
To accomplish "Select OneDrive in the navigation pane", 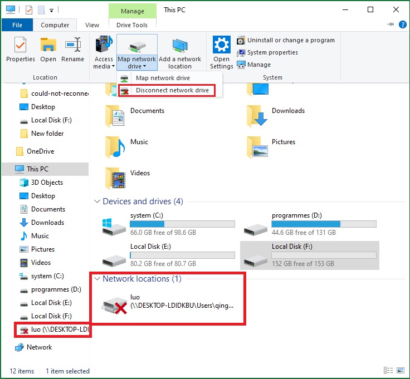I will pyautogui.click(x=35, y=151).
